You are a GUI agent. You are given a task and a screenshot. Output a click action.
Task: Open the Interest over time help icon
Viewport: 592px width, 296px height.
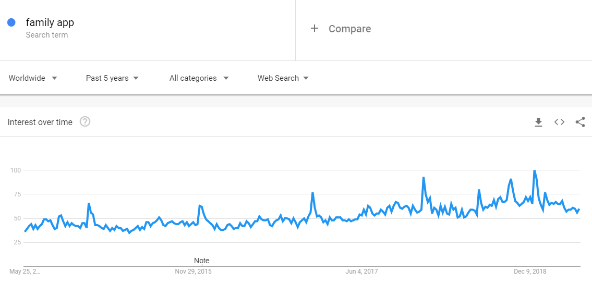85,122
